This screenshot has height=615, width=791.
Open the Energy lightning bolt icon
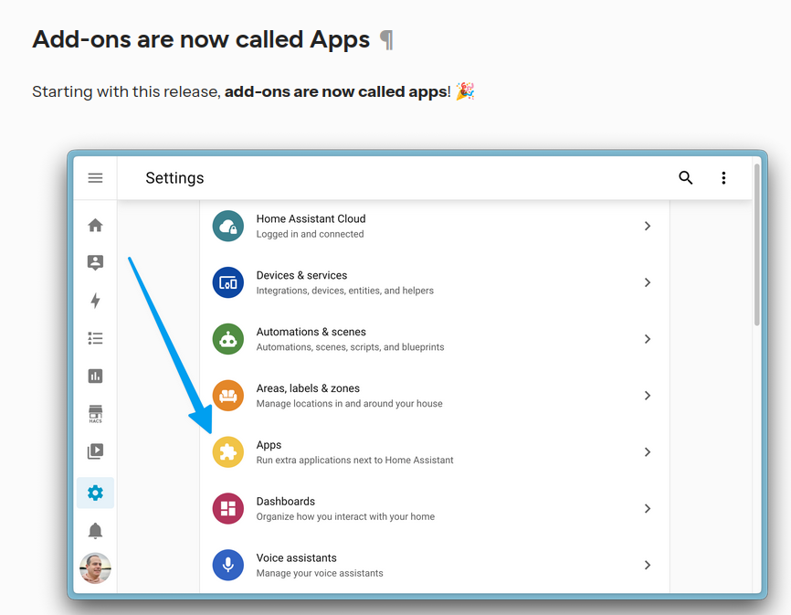[x=95, y=301]
